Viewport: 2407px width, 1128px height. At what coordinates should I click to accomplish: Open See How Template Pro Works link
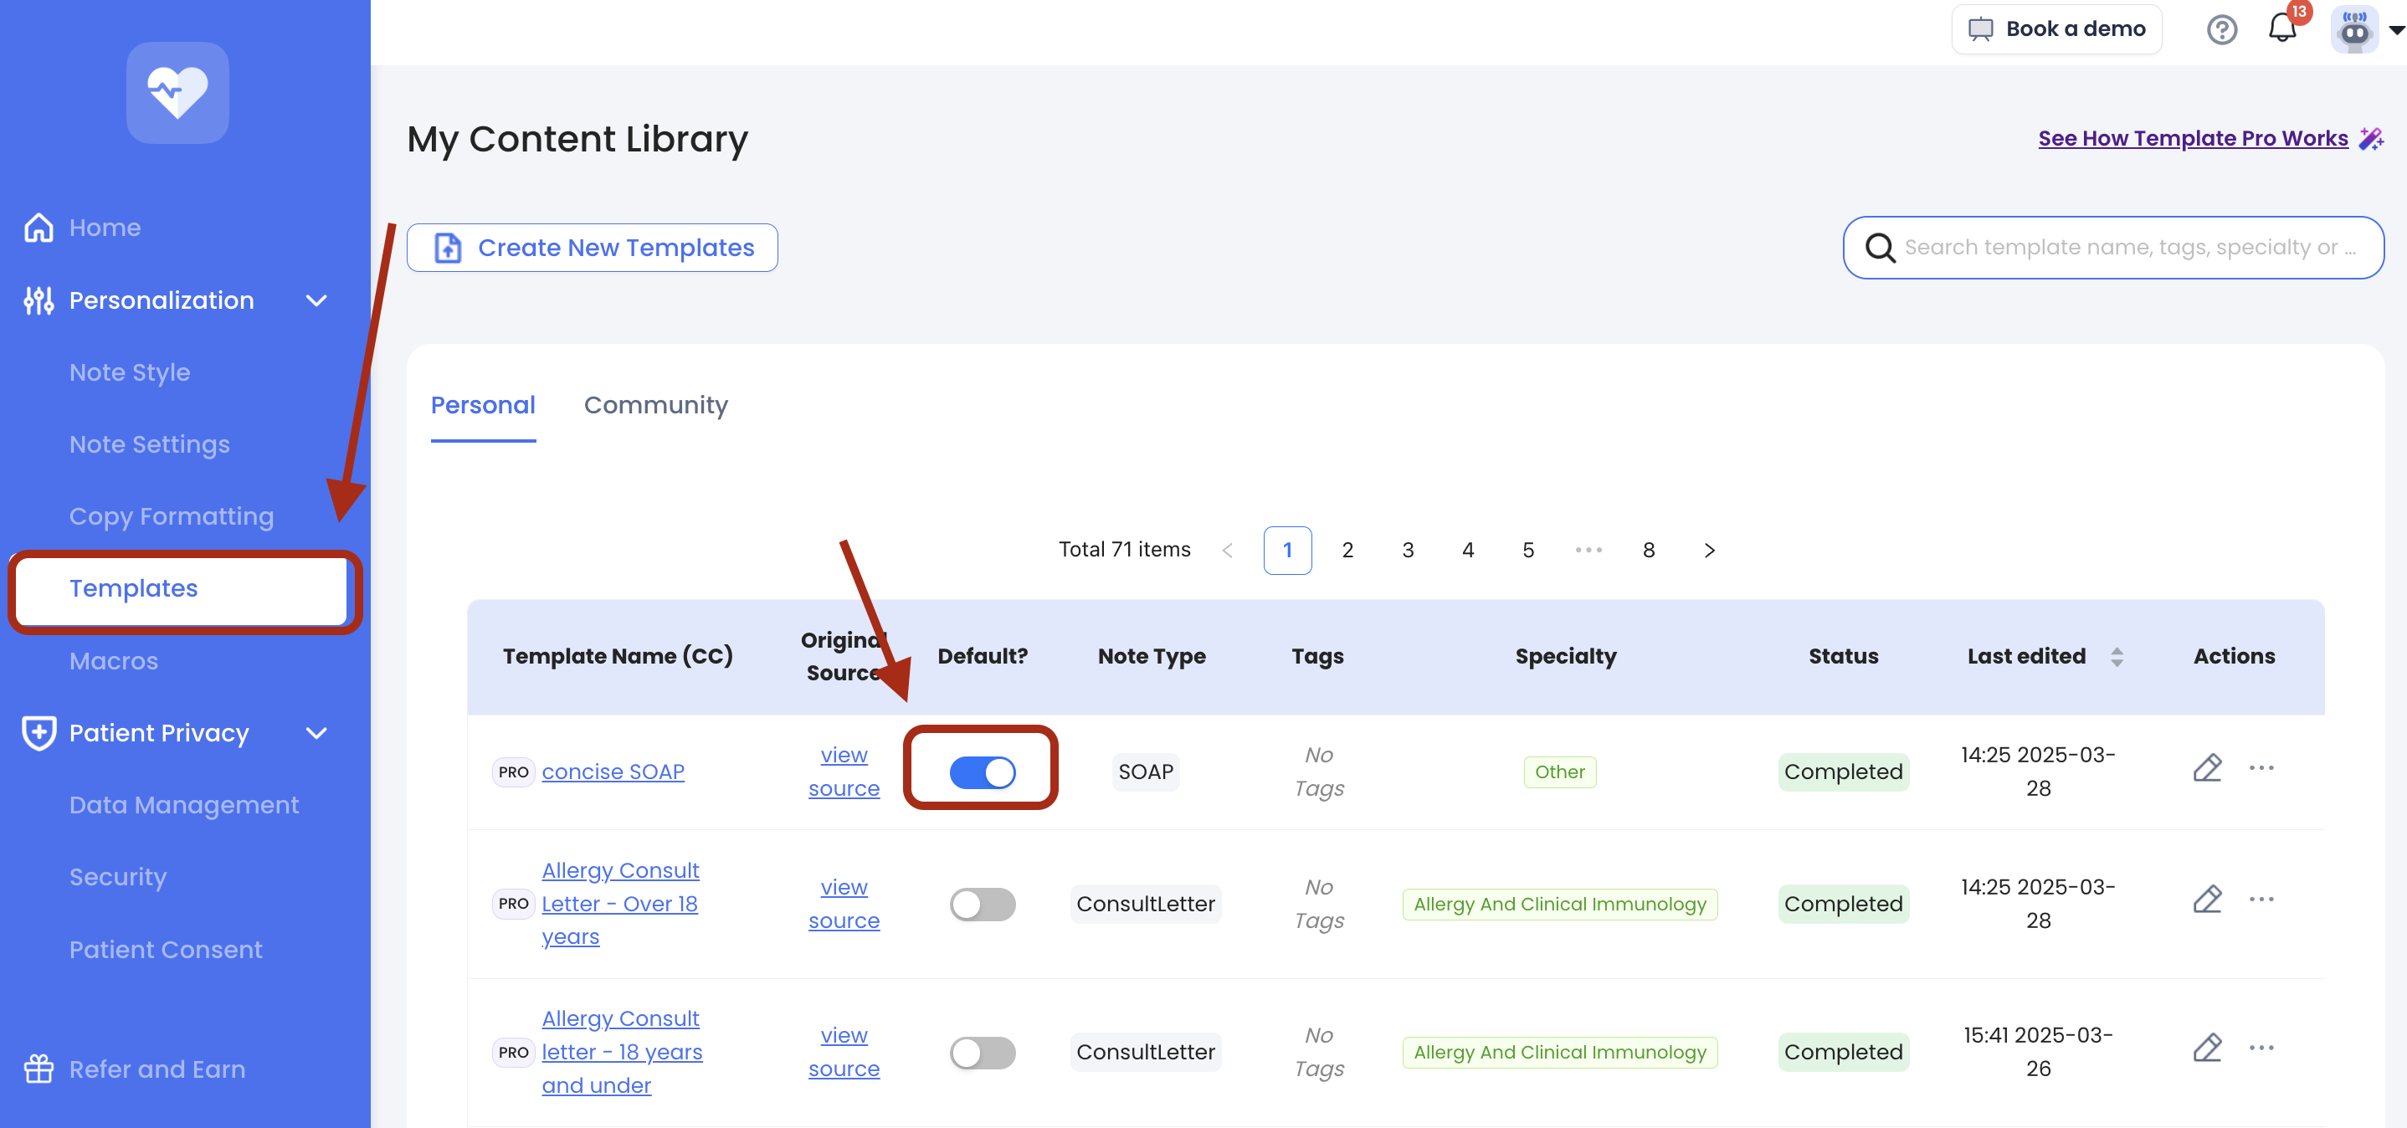click(x=2192, y=138)
